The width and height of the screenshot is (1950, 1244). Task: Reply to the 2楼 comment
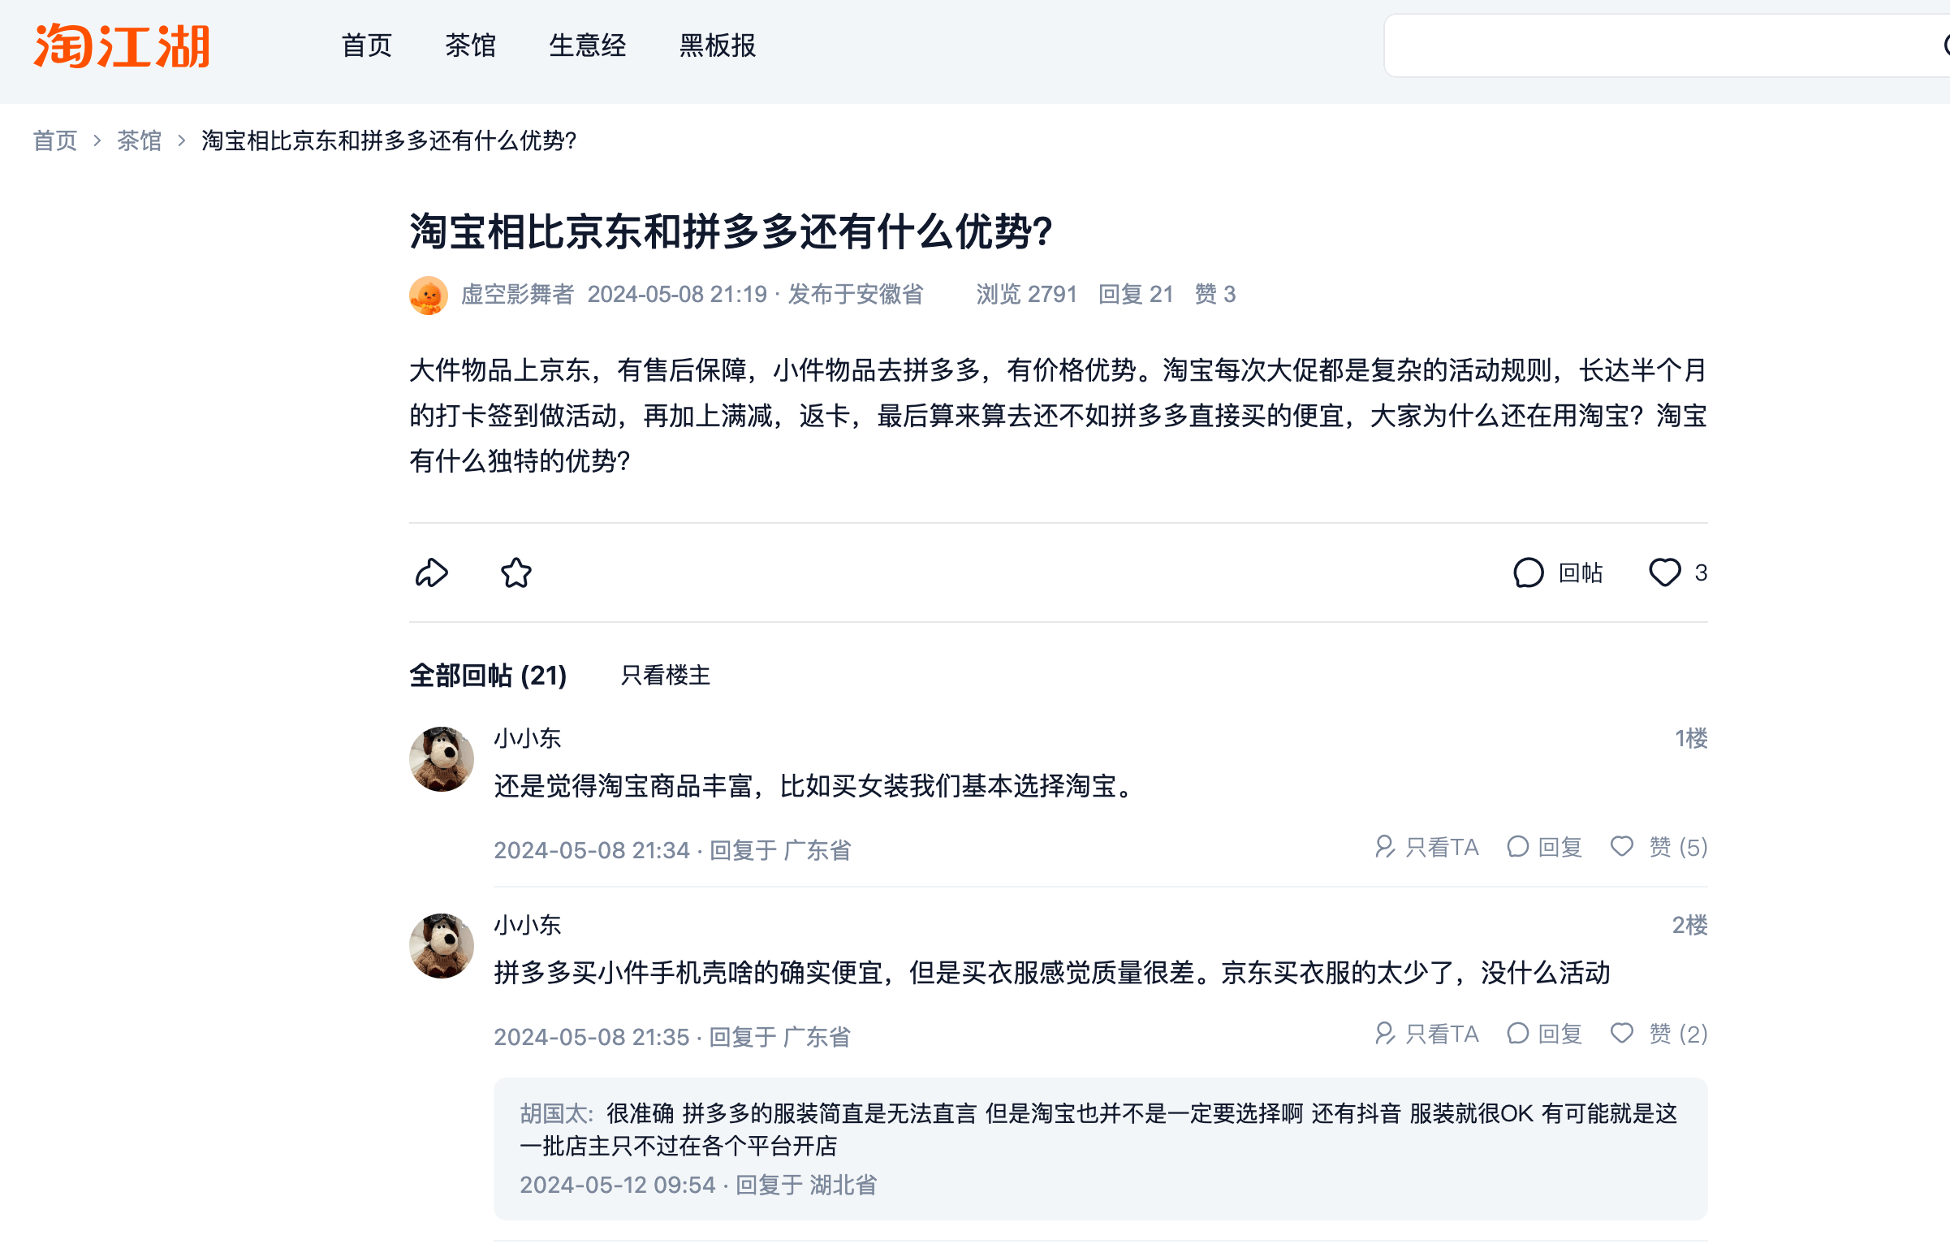pos(1544,1034)
